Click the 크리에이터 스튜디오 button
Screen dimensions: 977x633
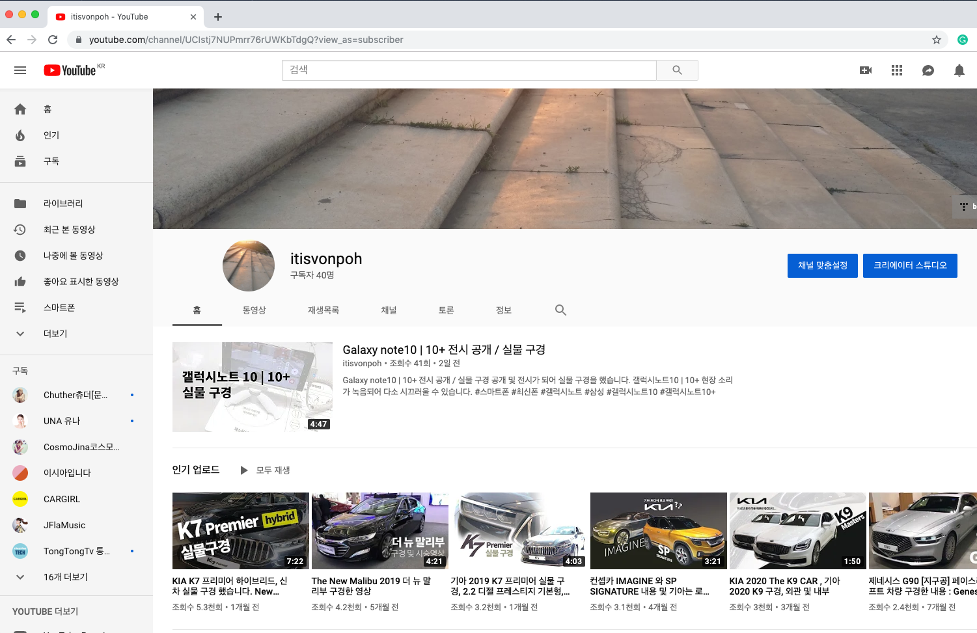click(x=910, y=265)
